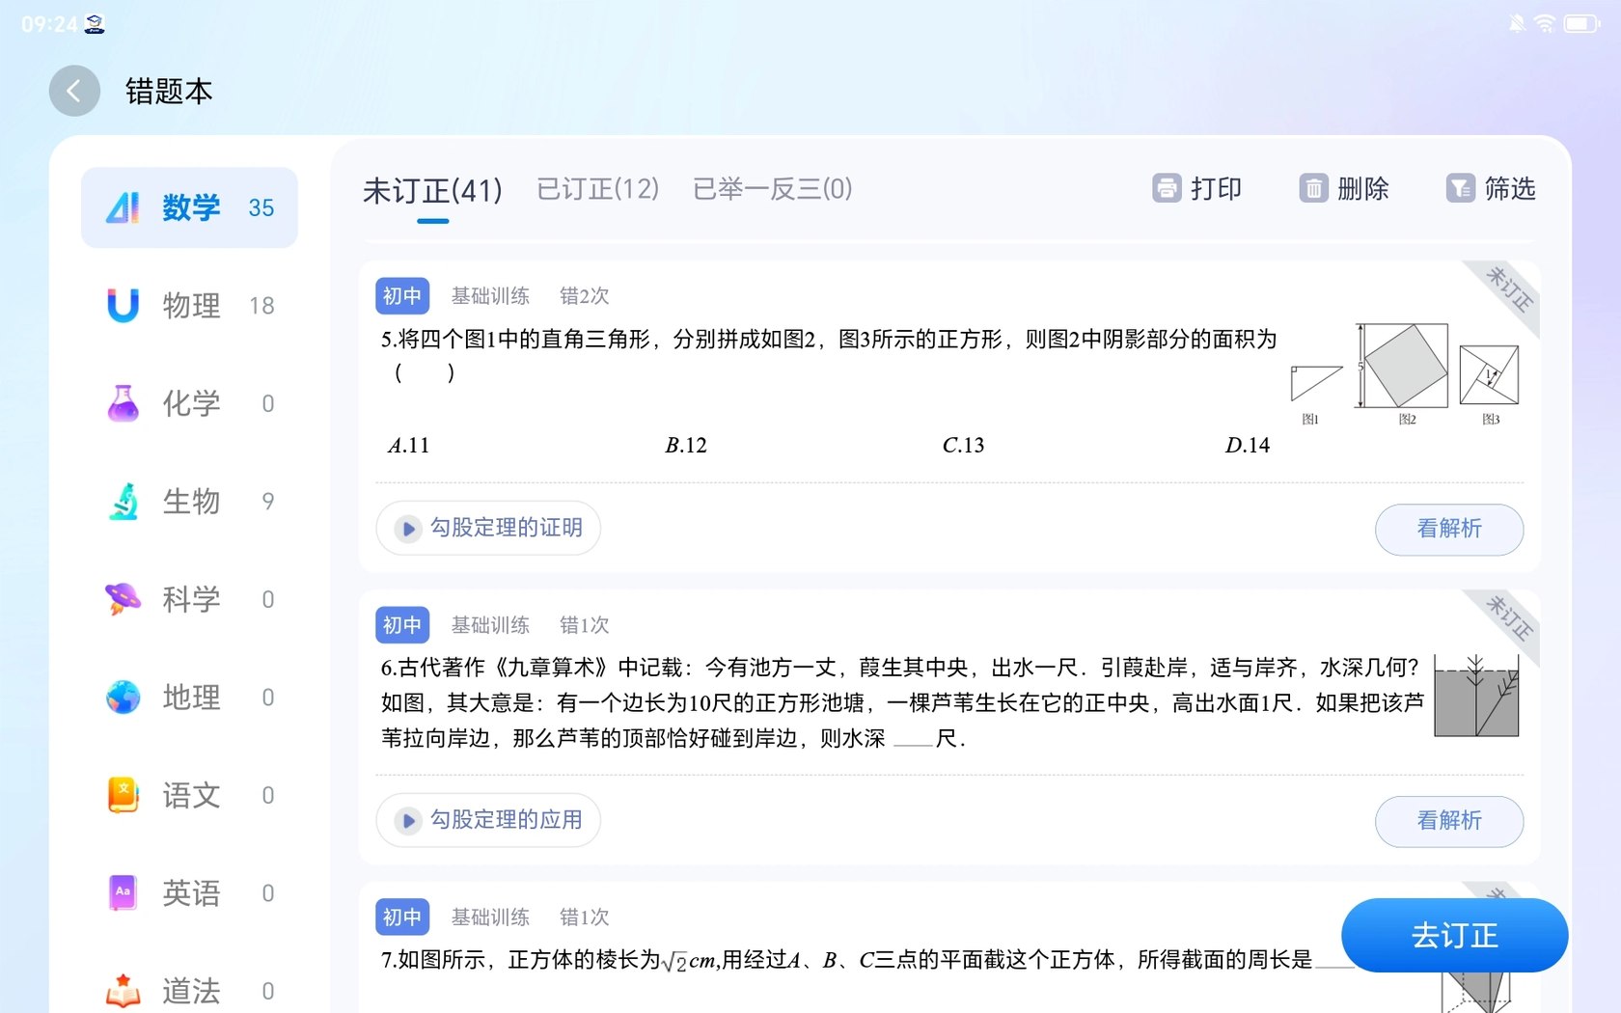The width and height of the screenshot is (1621, 1013).
Task: Open the 英语 book icon
Action: click(x=123, y=892)
